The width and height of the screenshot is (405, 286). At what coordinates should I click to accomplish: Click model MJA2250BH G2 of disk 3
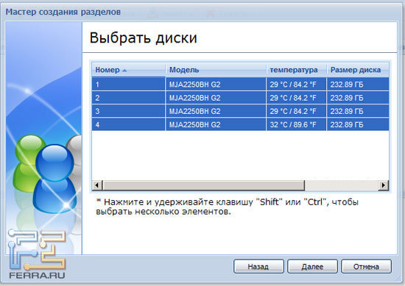pyautogui.click(x=194, y=111)
